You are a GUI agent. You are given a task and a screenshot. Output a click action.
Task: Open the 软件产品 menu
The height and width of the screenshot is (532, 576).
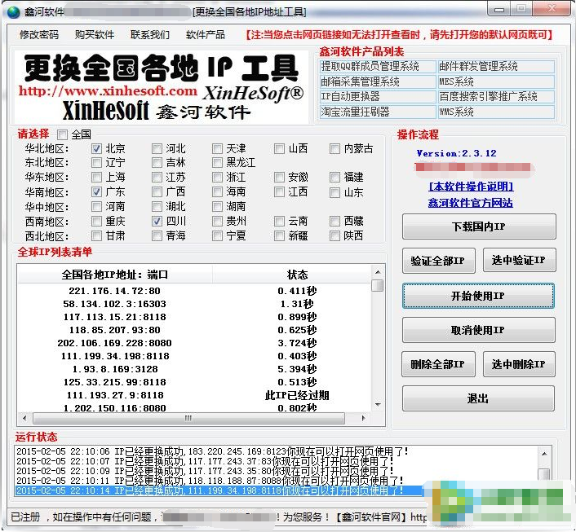coord(206,35)
